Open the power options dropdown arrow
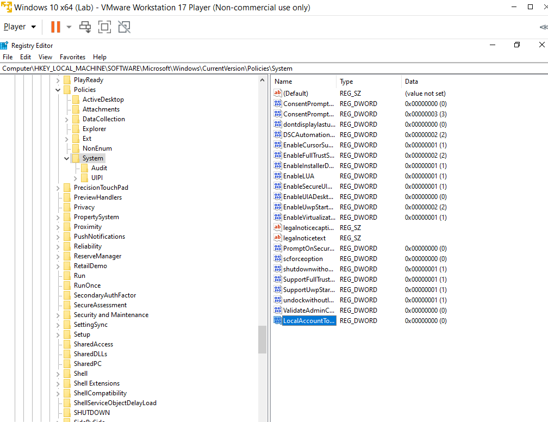The image size is (548, 422). (x=69, y=27)
